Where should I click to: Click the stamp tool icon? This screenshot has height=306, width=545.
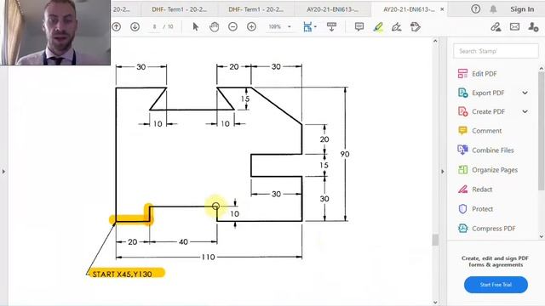tap(416, 26)
